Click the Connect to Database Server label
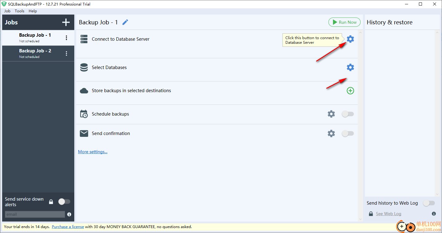442x233 pixels. pyautogui.click(x=121, y=39)
